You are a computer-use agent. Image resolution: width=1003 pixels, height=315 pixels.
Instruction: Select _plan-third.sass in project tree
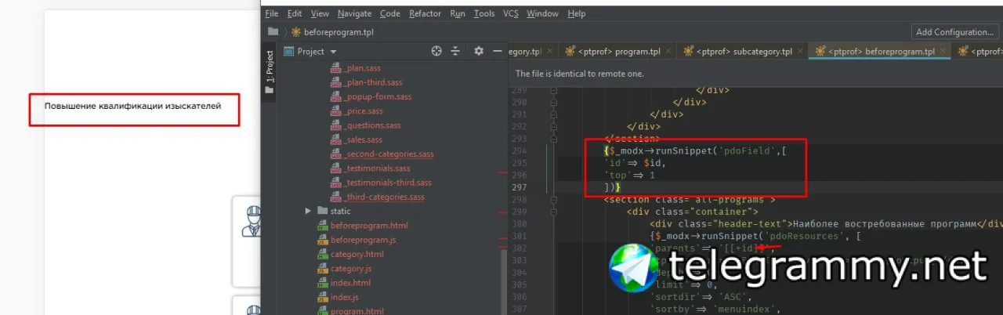(373, 82)
